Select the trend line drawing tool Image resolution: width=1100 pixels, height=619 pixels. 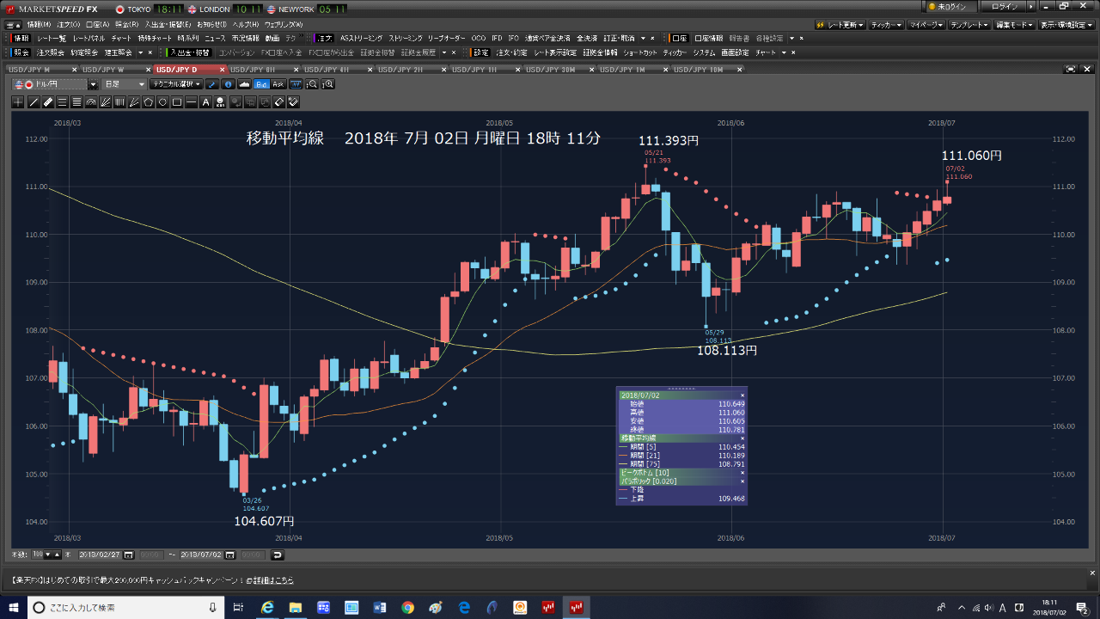34,102
